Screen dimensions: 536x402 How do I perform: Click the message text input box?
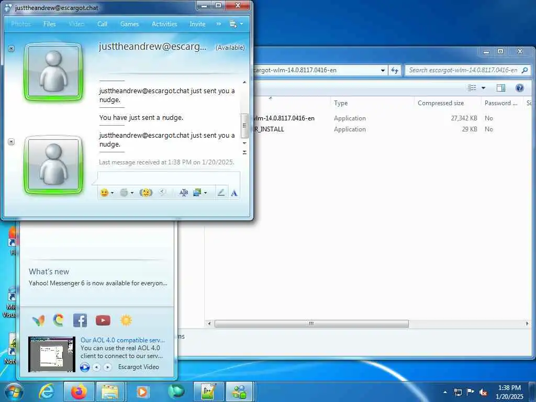click(x=169, y=179)
